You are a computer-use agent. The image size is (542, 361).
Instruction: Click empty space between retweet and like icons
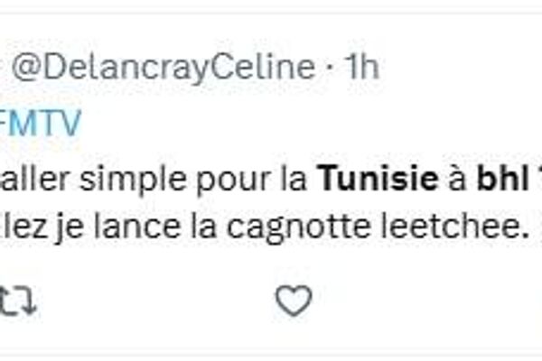point(155,301)
